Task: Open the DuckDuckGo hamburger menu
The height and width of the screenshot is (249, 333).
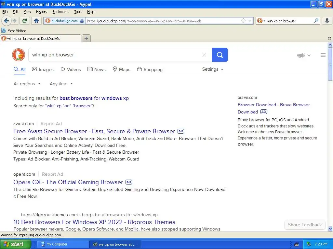Action: (x=323, y=55)
